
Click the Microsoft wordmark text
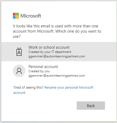pyautogui.click(x=31, y=16)
